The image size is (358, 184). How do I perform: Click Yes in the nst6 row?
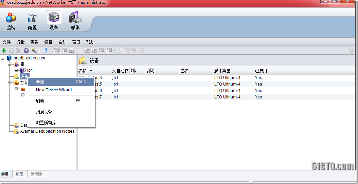[258, 91]
